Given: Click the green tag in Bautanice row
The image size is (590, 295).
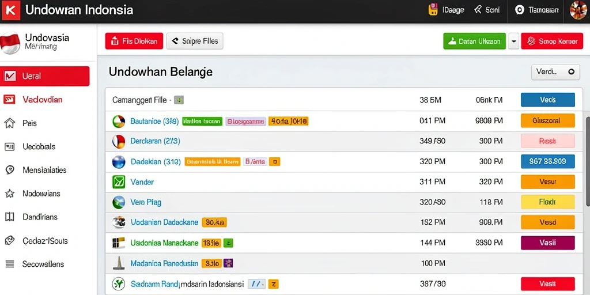Looking at the screenshot, I should (202, 121).
